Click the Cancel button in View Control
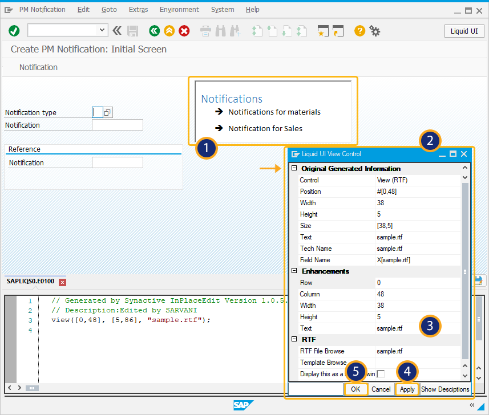 pos(381,389)
